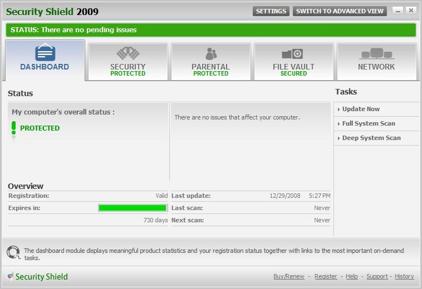Image resolution: width=422 pixels, height=289 pixels.
Task: Click the 'Last update:' label
Action: [191, 196]
